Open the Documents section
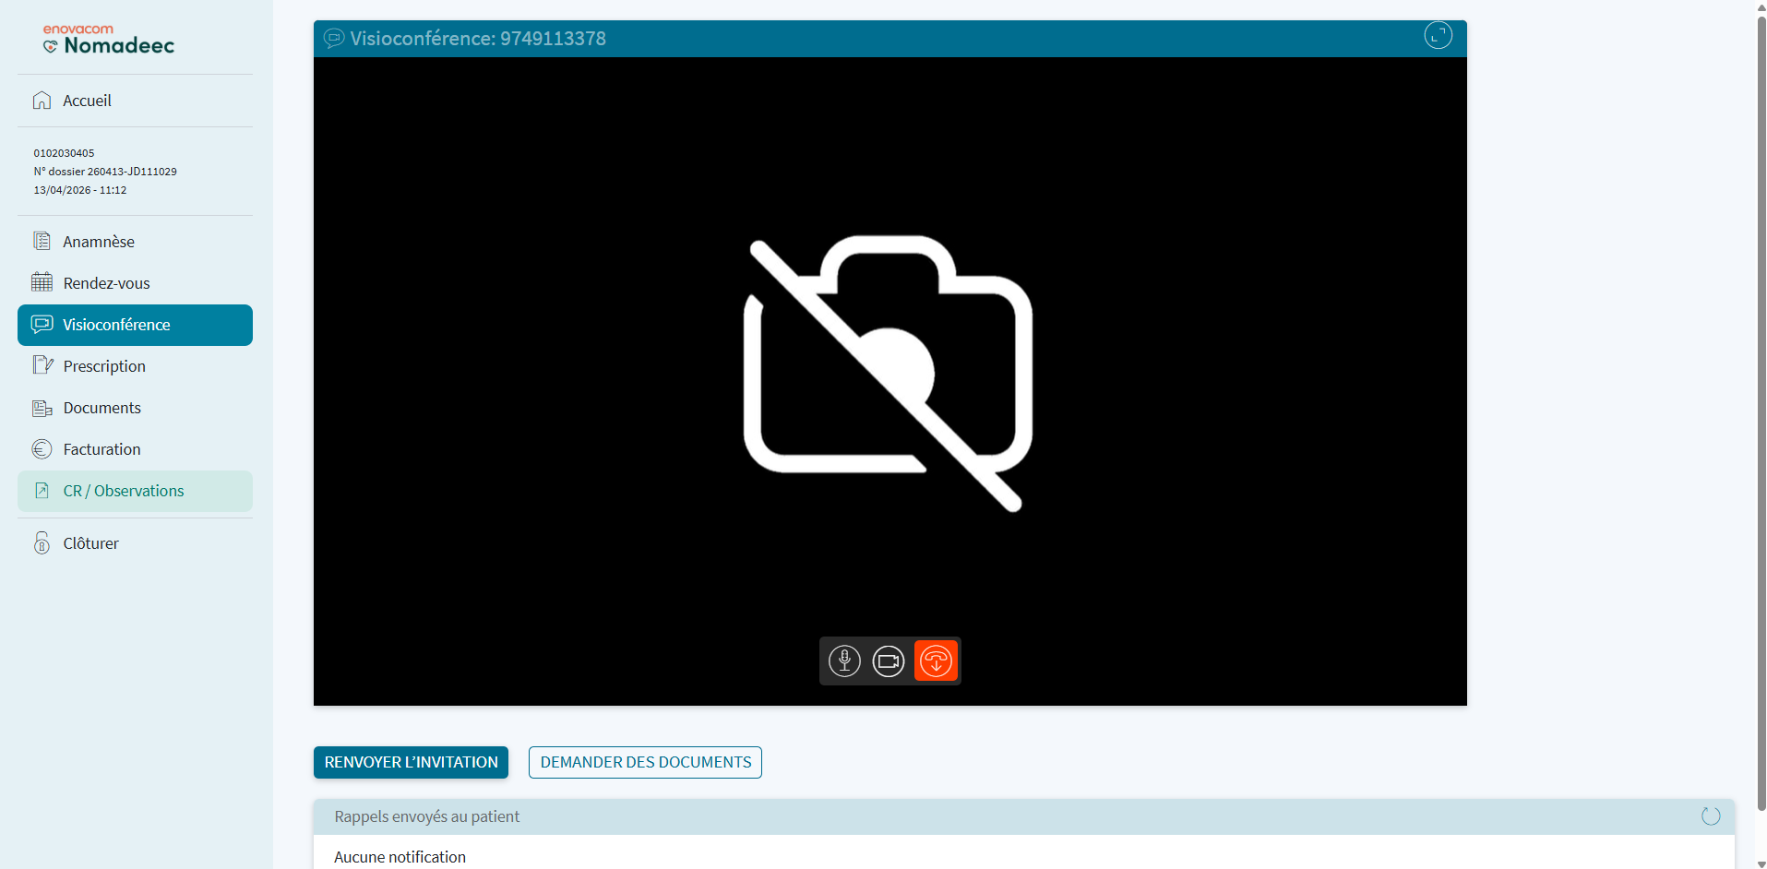Image resolution: width=1767 pixels, height=869 pixels. [135, 408]
